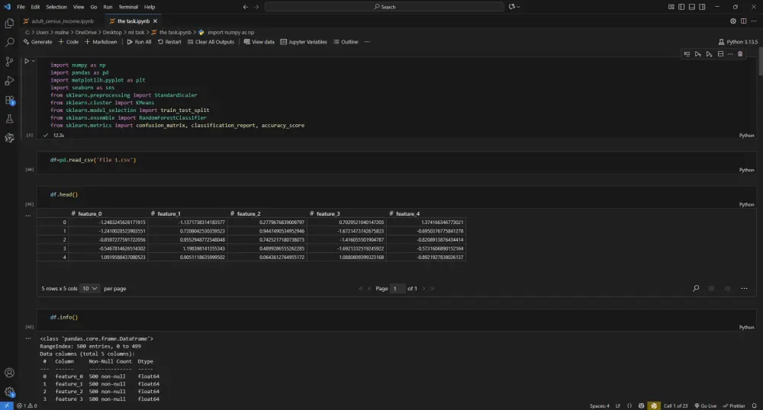Search the data table with magnifier icon
The height and width of the screenshot is (410, 763).
696,288
